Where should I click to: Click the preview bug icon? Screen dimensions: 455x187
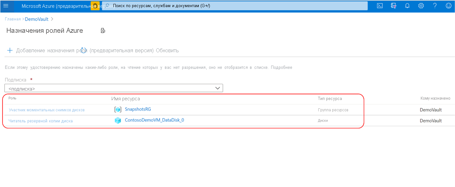[95, 6]
